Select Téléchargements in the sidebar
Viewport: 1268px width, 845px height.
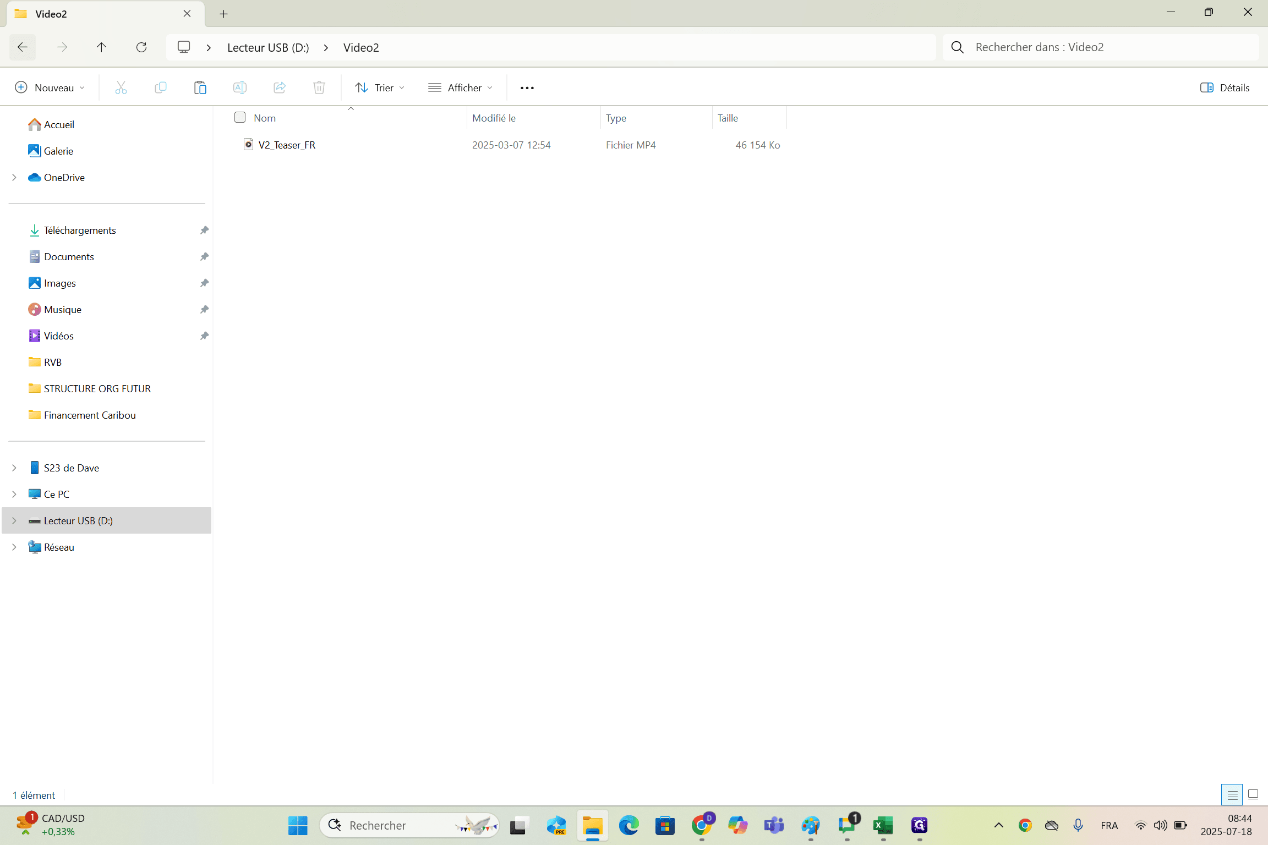(x=80, y=230)
